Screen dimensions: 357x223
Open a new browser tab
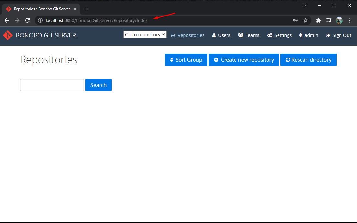(87, 9)
